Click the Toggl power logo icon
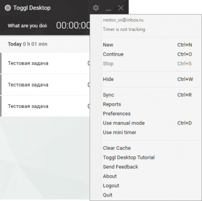Screen dimensions: 202x201 tap(8, 8)
